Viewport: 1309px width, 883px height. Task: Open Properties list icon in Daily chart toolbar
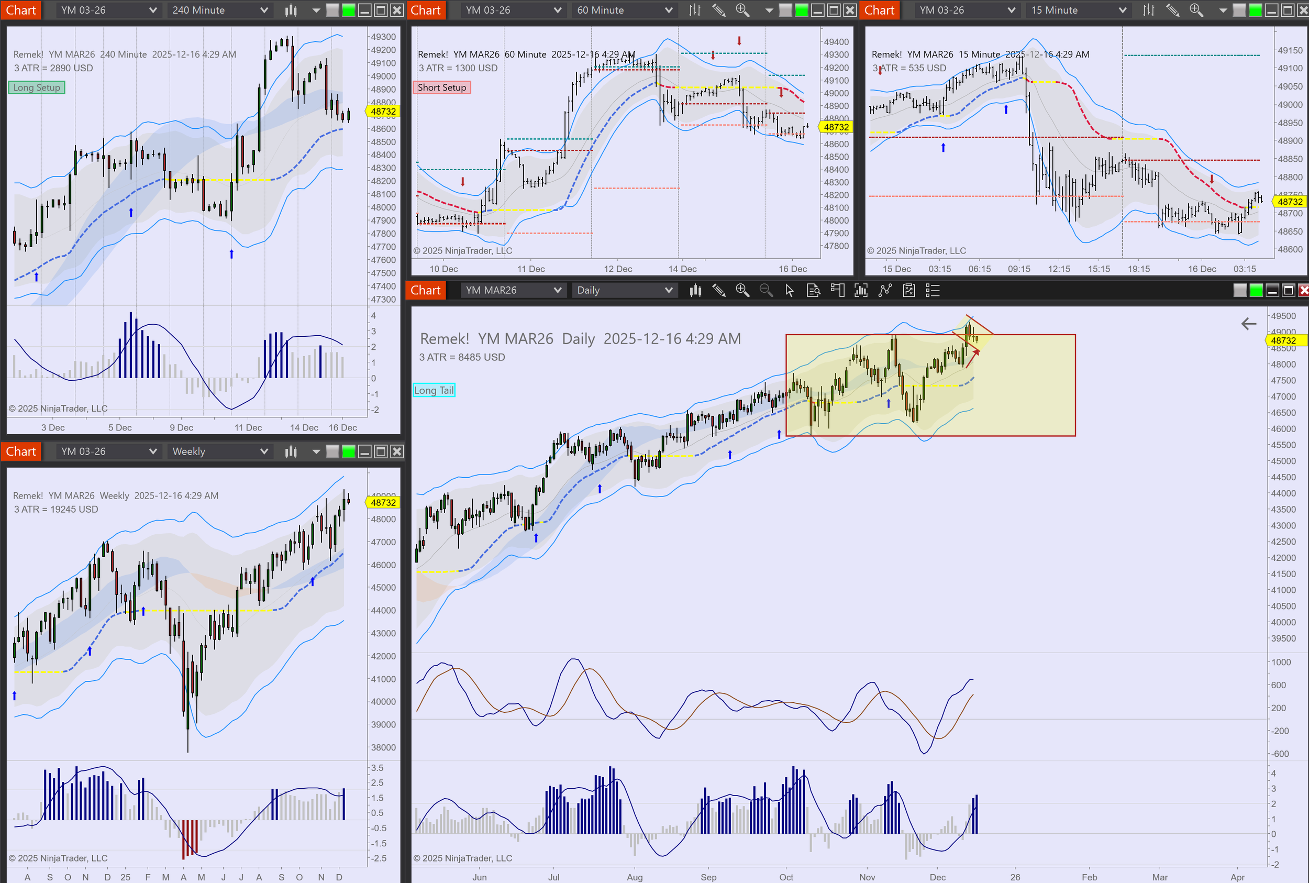tap(933, 290)
